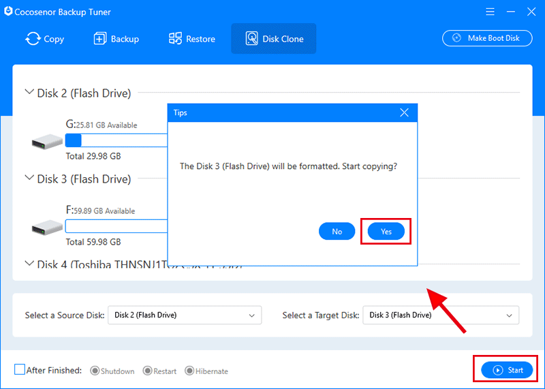The image size is (545, 389).
Task: Click the G: drive icon
Action: (x=47, y=142)
